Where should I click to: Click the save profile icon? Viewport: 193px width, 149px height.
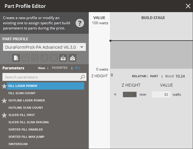(x=25, y=58)
